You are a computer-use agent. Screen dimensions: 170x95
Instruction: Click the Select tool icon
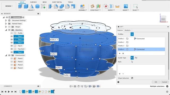point(136,6)
